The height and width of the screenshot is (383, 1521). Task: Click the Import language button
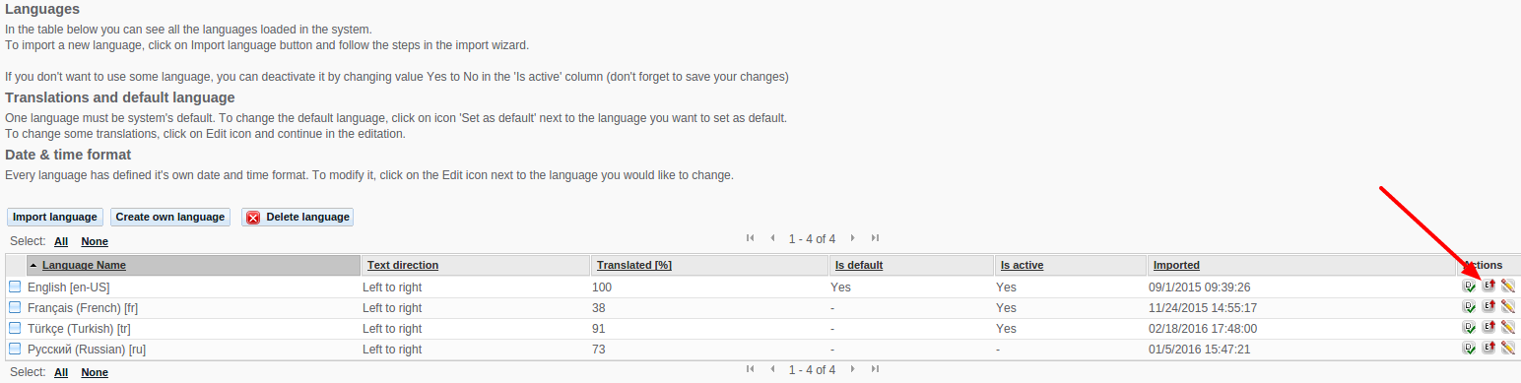pyautogui.click(x=55, y=217)
